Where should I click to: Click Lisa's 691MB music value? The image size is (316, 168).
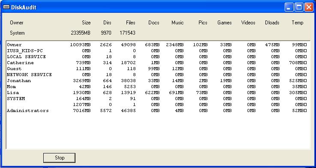click(176, 93)
